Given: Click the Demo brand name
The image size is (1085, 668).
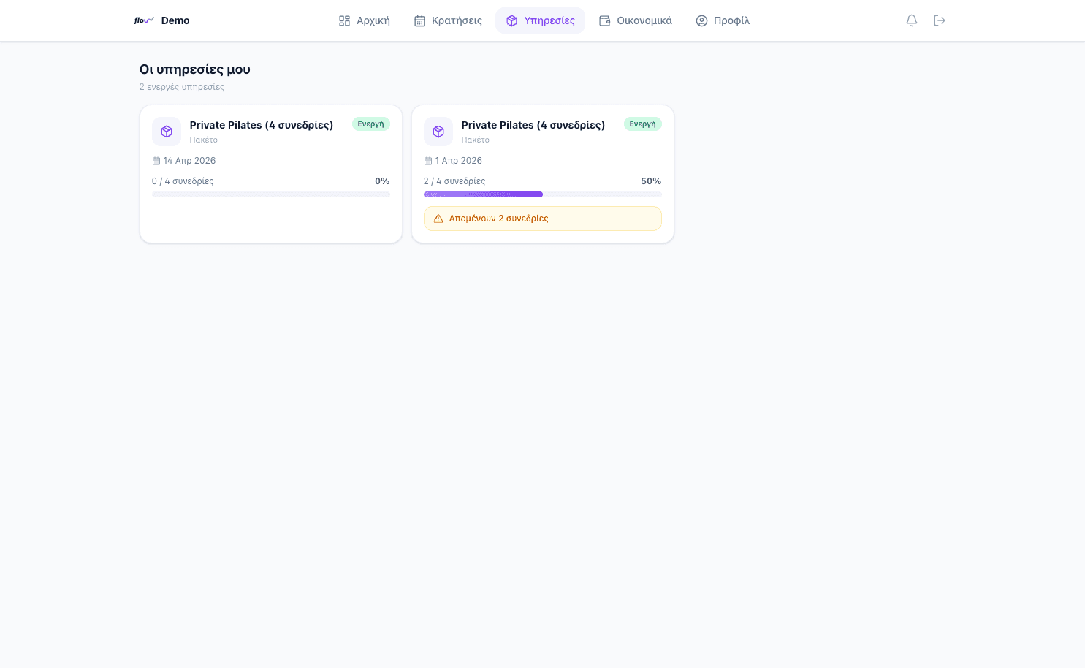Looking at the screenshot, I should pos(175,20).
